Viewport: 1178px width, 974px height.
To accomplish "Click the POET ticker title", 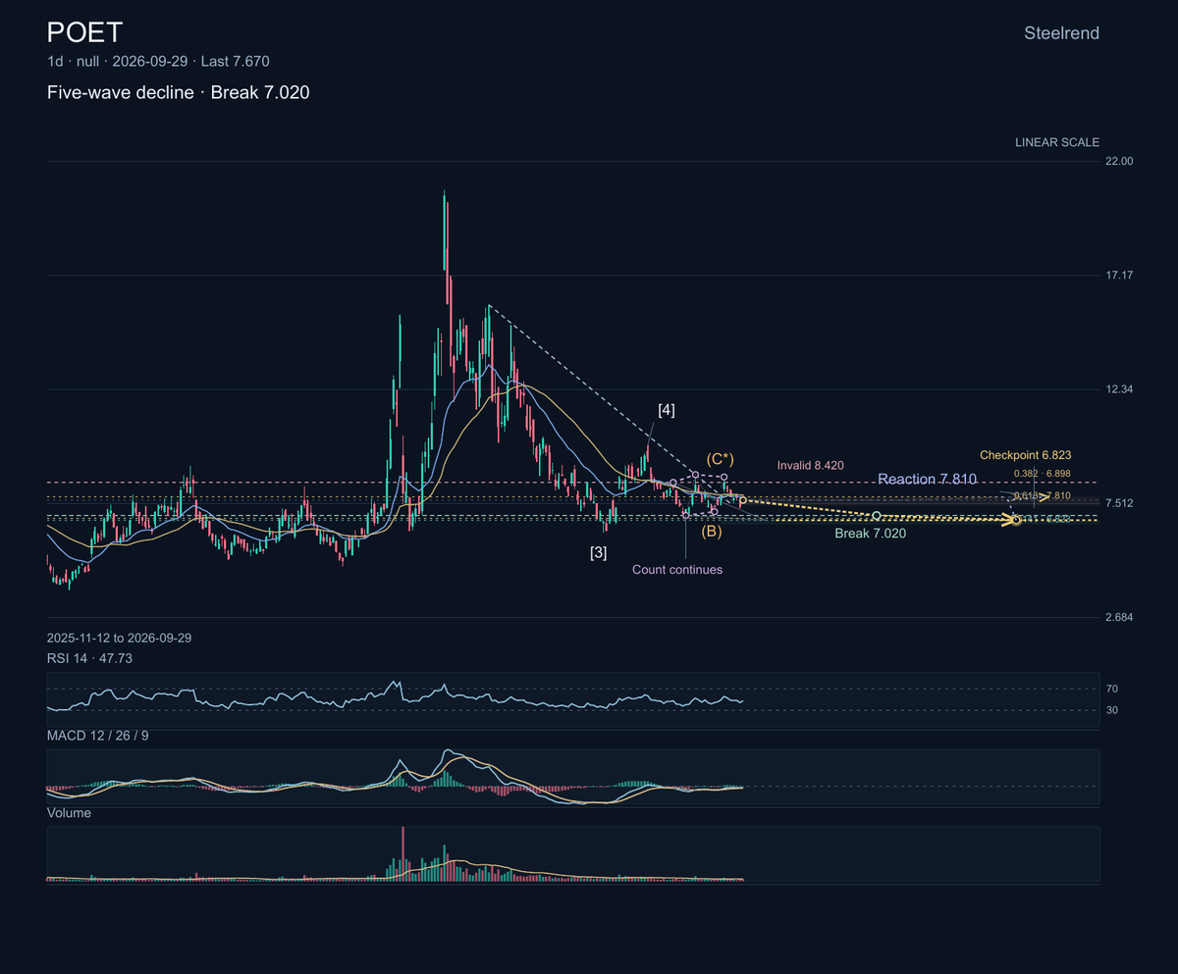I will point(84,32).
